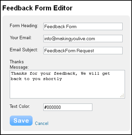Click empty area inside Thanks Message box
The height and width of the screenshot is (135, 132).
pos(67,89)
